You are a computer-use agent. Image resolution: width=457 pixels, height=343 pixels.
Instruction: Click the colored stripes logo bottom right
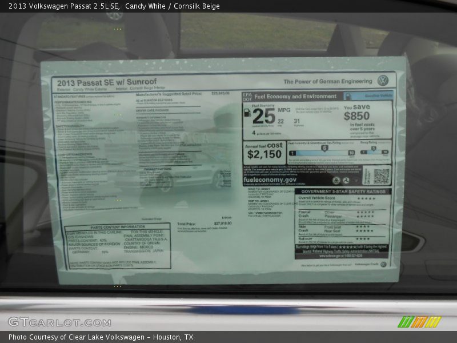pos(419,321)
